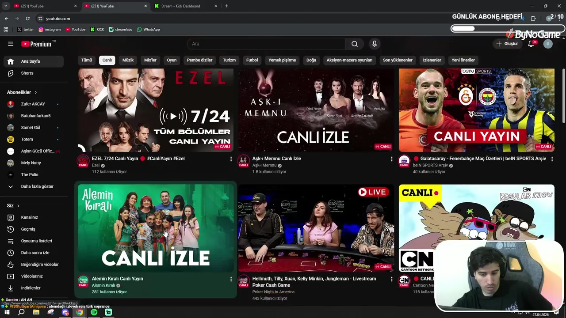Open the tab search dropdown arrow
Image resolution: width=566 pixels, height=318 pixels.
coord(6,6)
